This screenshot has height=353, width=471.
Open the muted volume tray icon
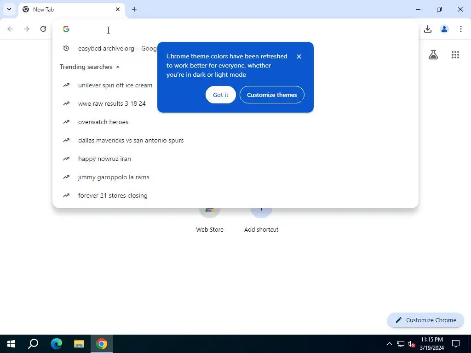coord(411,344)
